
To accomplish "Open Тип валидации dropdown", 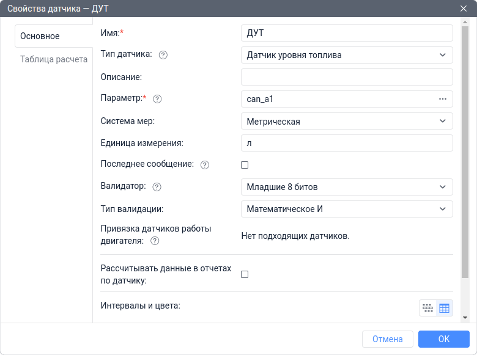I will (347, 209).
